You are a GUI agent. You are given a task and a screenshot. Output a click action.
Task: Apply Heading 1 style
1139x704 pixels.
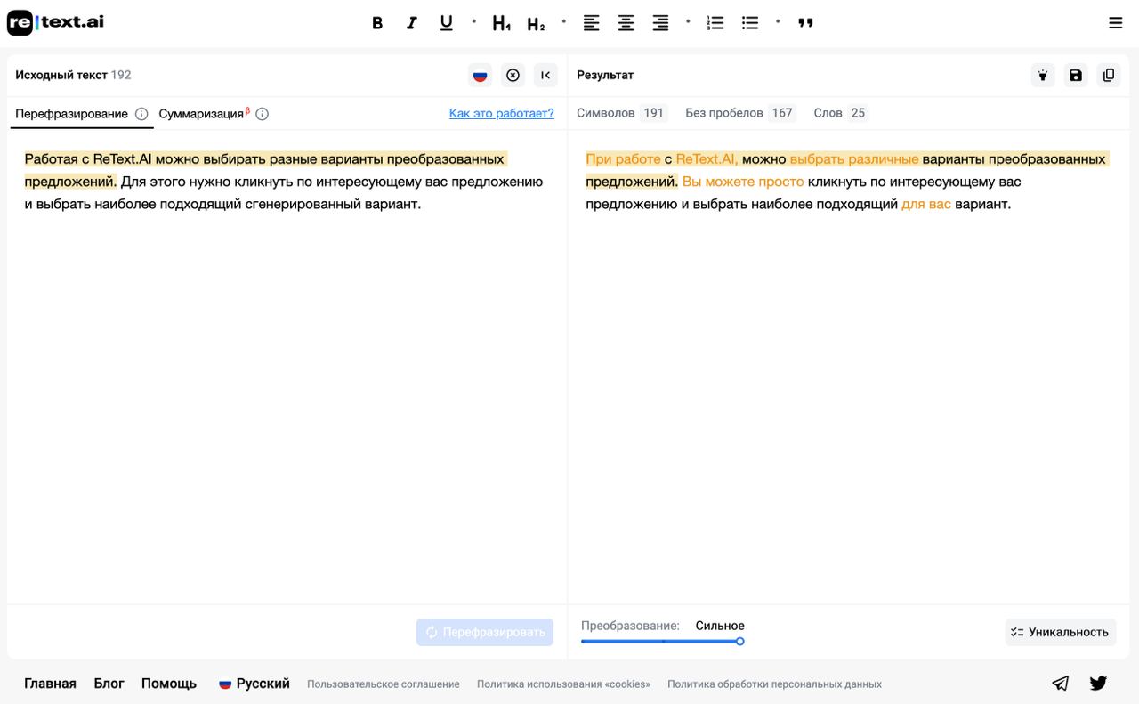[x=502, y=24]
